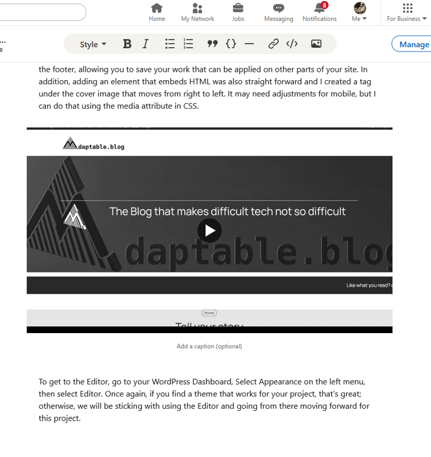
Task: Go to LinkedIn Home
Action: click(x=157, y=12)
